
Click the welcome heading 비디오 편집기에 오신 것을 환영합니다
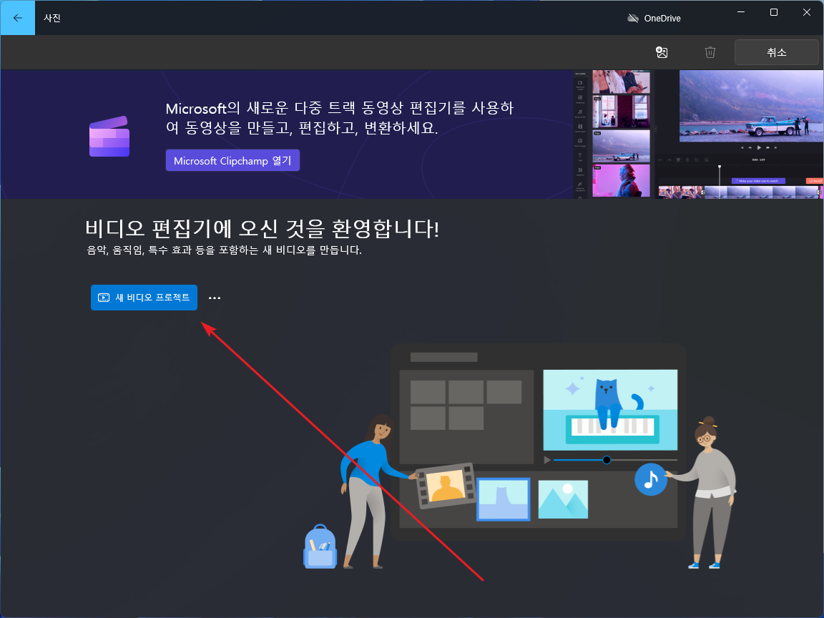[262, 228]
